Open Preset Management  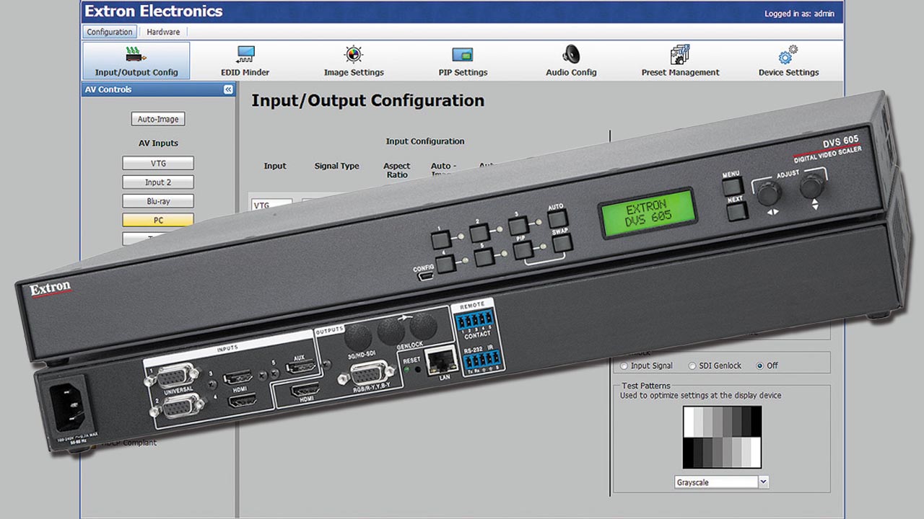[x=680, y=61]
